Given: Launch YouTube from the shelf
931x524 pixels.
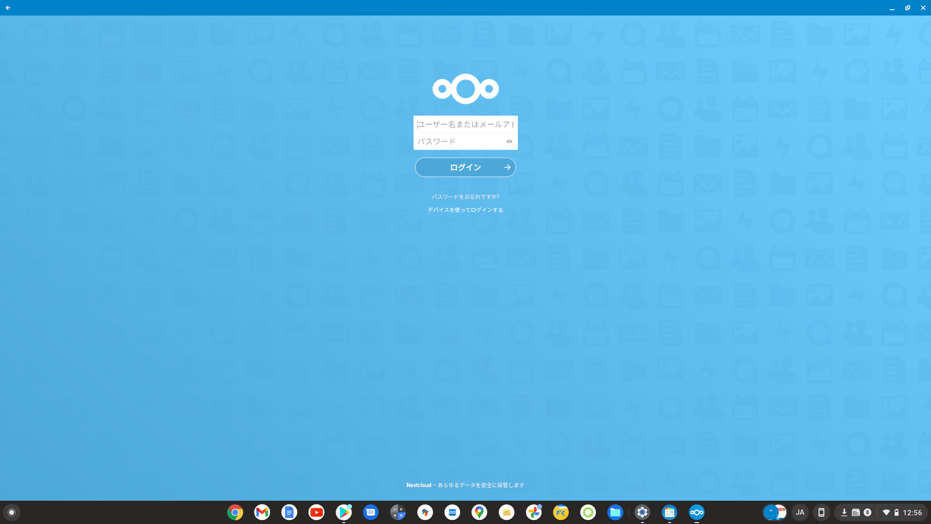Looking at the screenshot, I should [317, 512].
